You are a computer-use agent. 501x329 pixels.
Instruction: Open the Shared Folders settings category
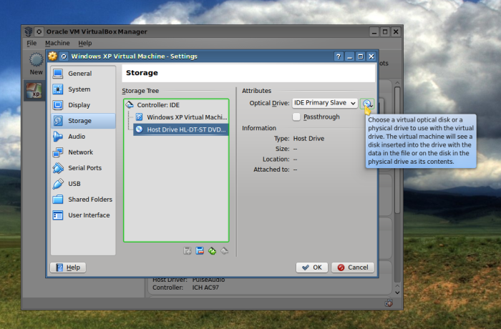[x=83, y=200]
